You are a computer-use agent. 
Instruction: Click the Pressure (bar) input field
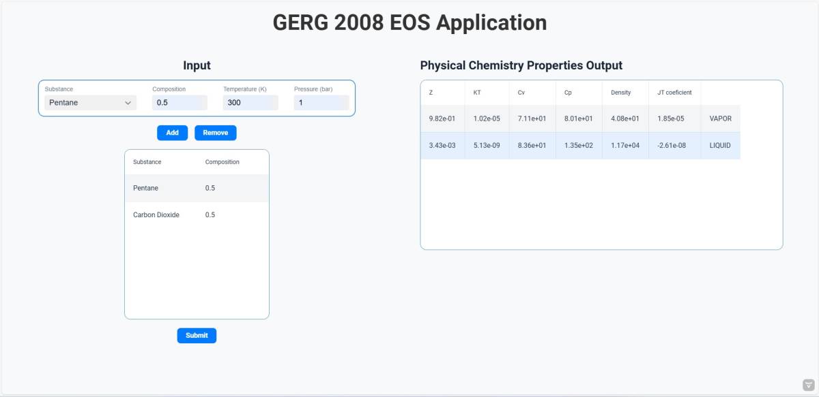point(321,103)
